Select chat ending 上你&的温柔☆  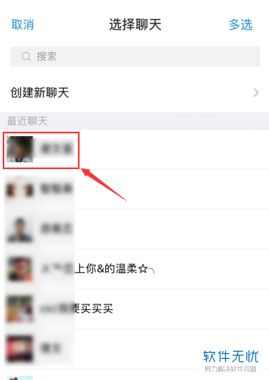[x=134, y=269]
